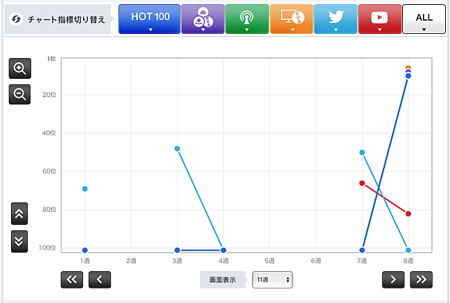
Task: Click the light blue data point at week 3
Action: pyautogui.click(x=177, y=149)
